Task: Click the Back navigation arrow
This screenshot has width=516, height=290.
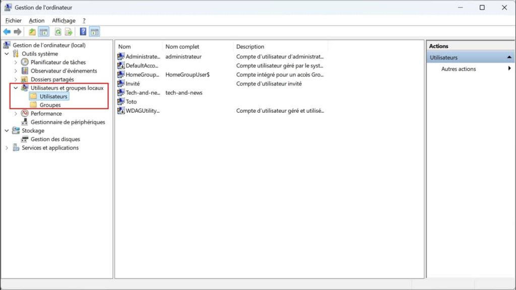Action: click(x=7, y=31)
